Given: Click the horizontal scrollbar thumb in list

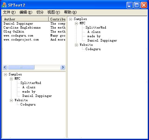Looking at the screenshot, I should [21, 67].
